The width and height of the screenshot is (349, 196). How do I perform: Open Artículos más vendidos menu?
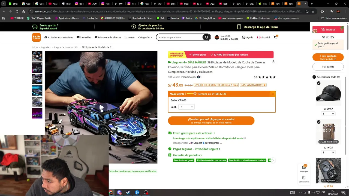59,37
